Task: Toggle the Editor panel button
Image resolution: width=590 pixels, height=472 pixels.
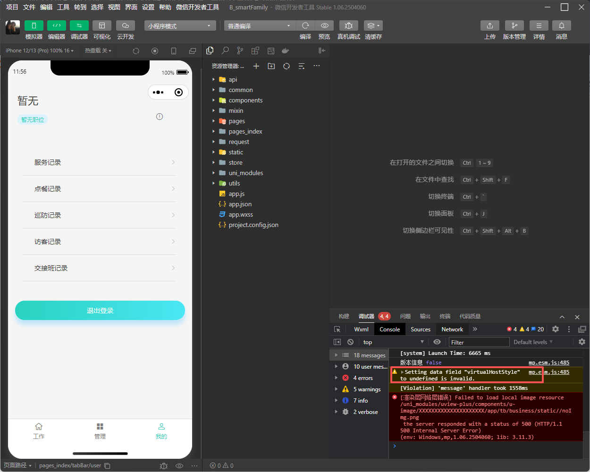Action: [56, 25]
